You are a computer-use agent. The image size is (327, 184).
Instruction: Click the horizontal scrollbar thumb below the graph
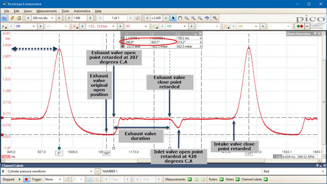coord(201,161)
